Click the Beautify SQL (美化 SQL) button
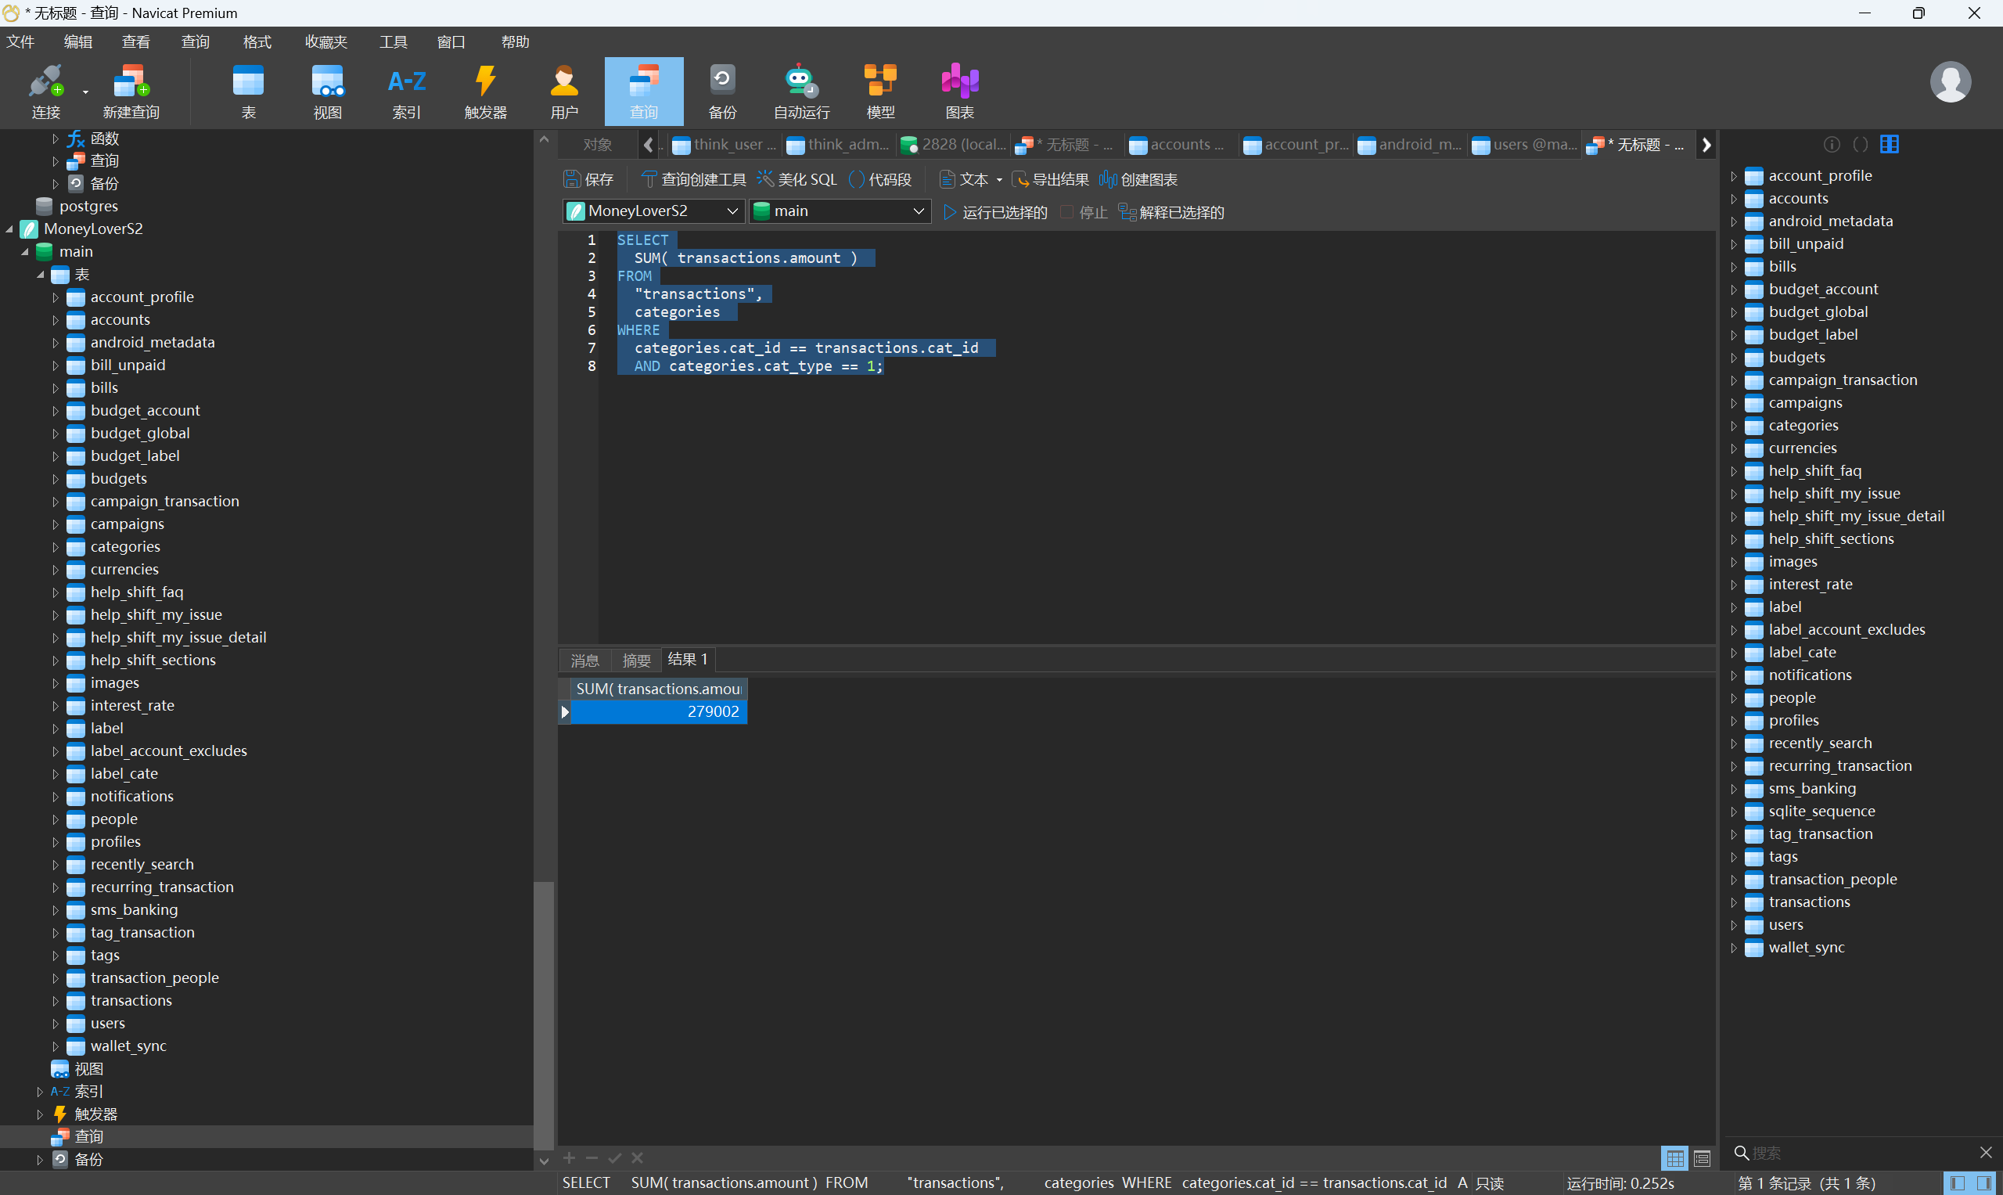 797,178
